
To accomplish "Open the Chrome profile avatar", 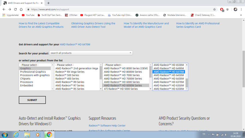I will coord(235,9).
